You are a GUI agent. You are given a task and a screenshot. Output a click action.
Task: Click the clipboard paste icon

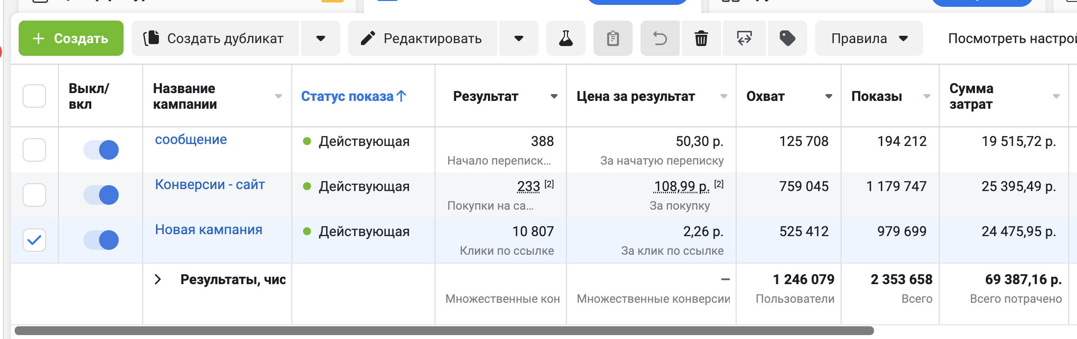click(613, 38)
